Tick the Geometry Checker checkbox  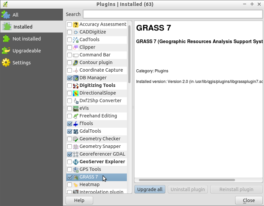tap(70, 139)
